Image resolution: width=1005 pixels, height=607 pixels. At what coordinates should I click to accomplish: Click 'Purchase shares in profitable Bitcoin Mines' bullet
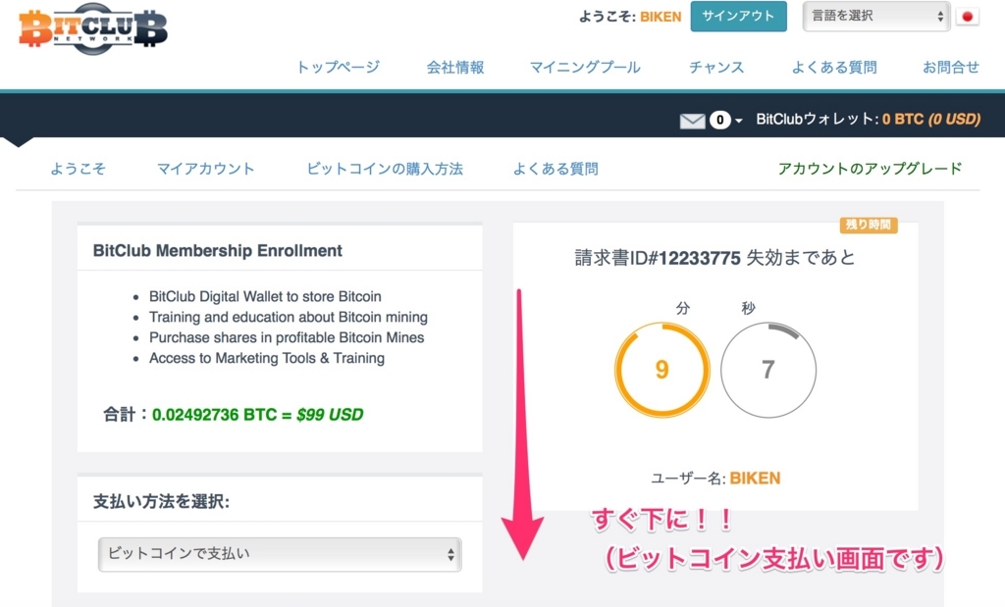pyautogui.click(x=287, y=337)
